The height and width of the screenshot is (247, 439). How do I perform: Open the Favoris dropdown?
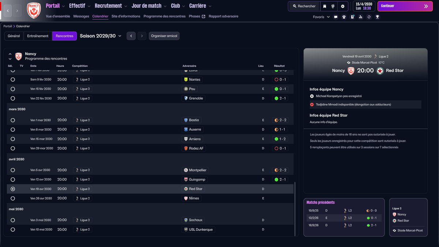pos(321,17)
